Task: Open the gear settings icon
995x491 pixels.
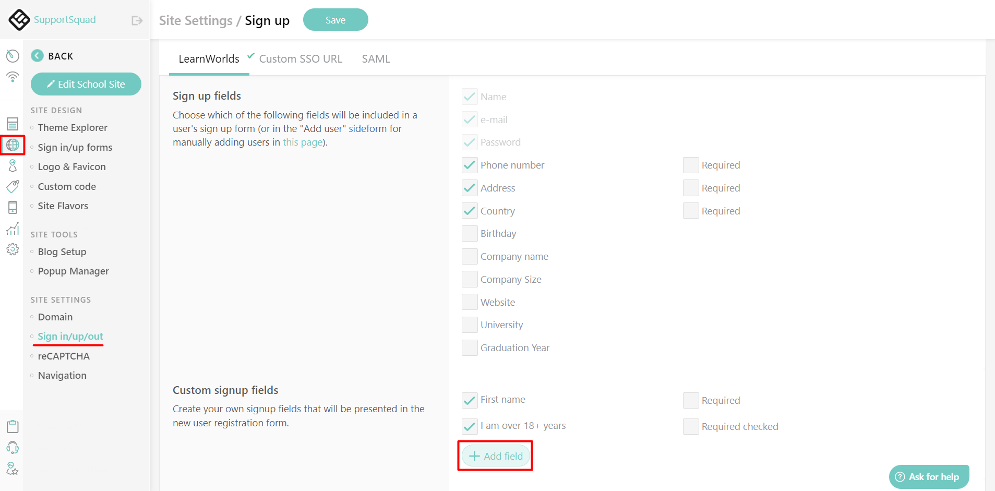Action: click(12, 249)
